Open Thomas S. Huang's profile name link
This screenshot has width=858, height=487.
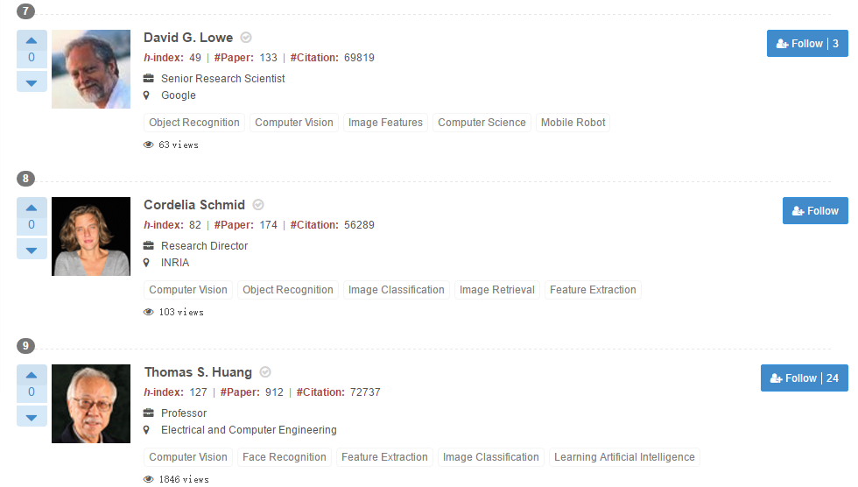[198, 372]
